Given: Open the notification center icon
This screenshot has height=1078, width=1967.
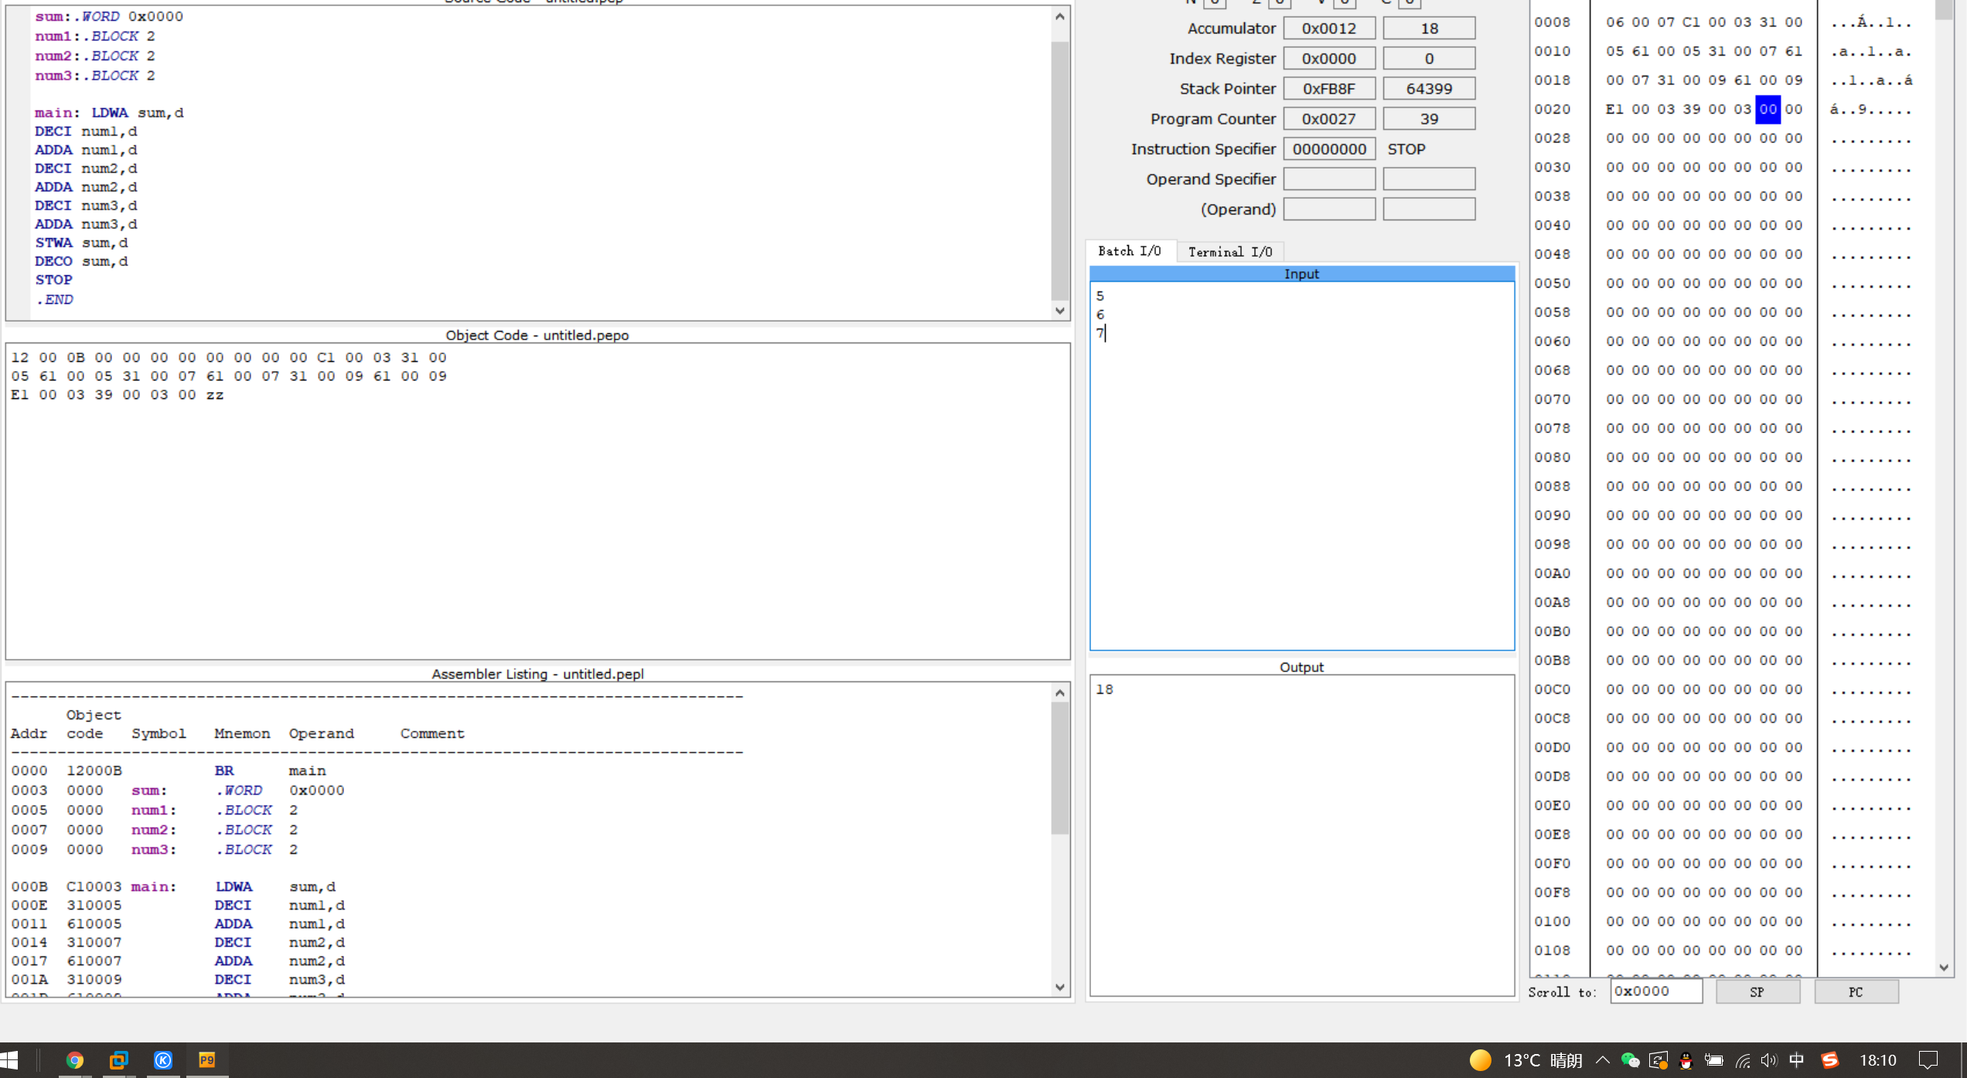Looking at the screenshot, I should click(x=1928, y=1060).
